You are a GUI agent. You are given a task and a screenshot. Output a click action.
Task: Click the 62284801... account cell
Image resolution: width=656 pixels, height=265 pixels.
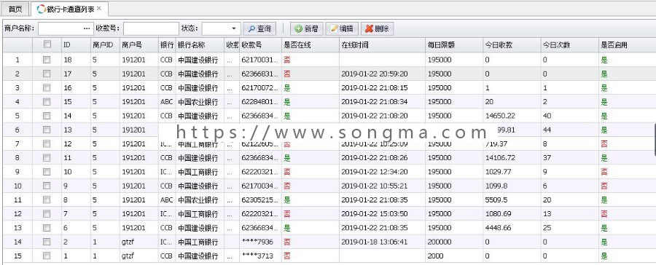click(259, 102)
